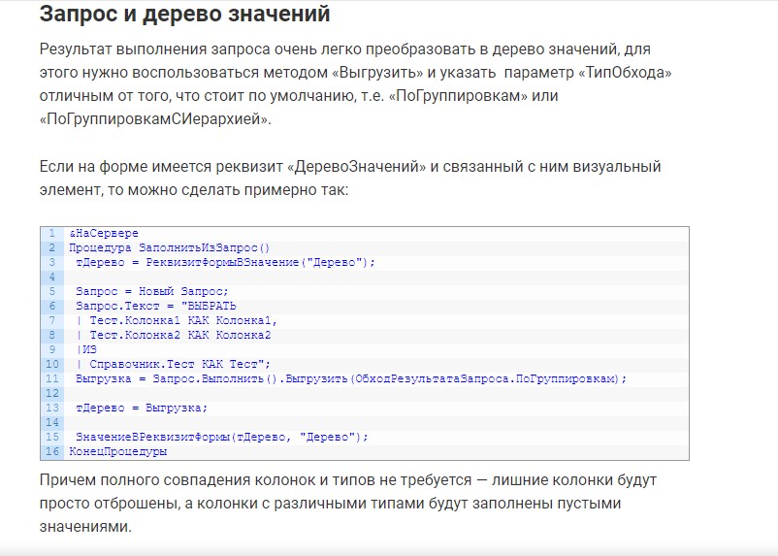The height and width of the screenshot is (556, 778).
Task: Click the word «Выгрузить» in first paragraph
Action: pos(377,73)
